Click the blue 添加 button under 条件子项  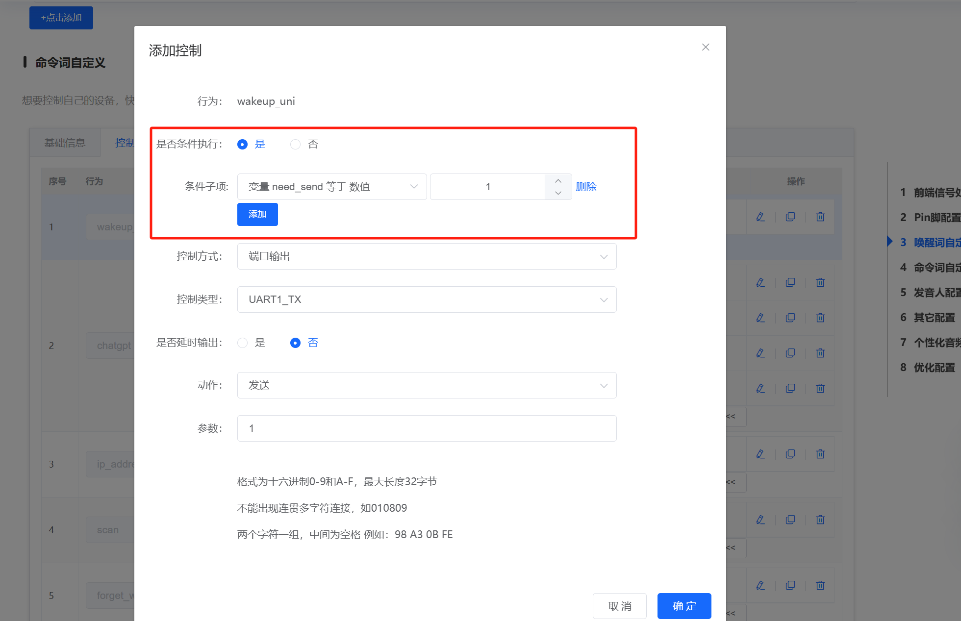coord(257,214)
